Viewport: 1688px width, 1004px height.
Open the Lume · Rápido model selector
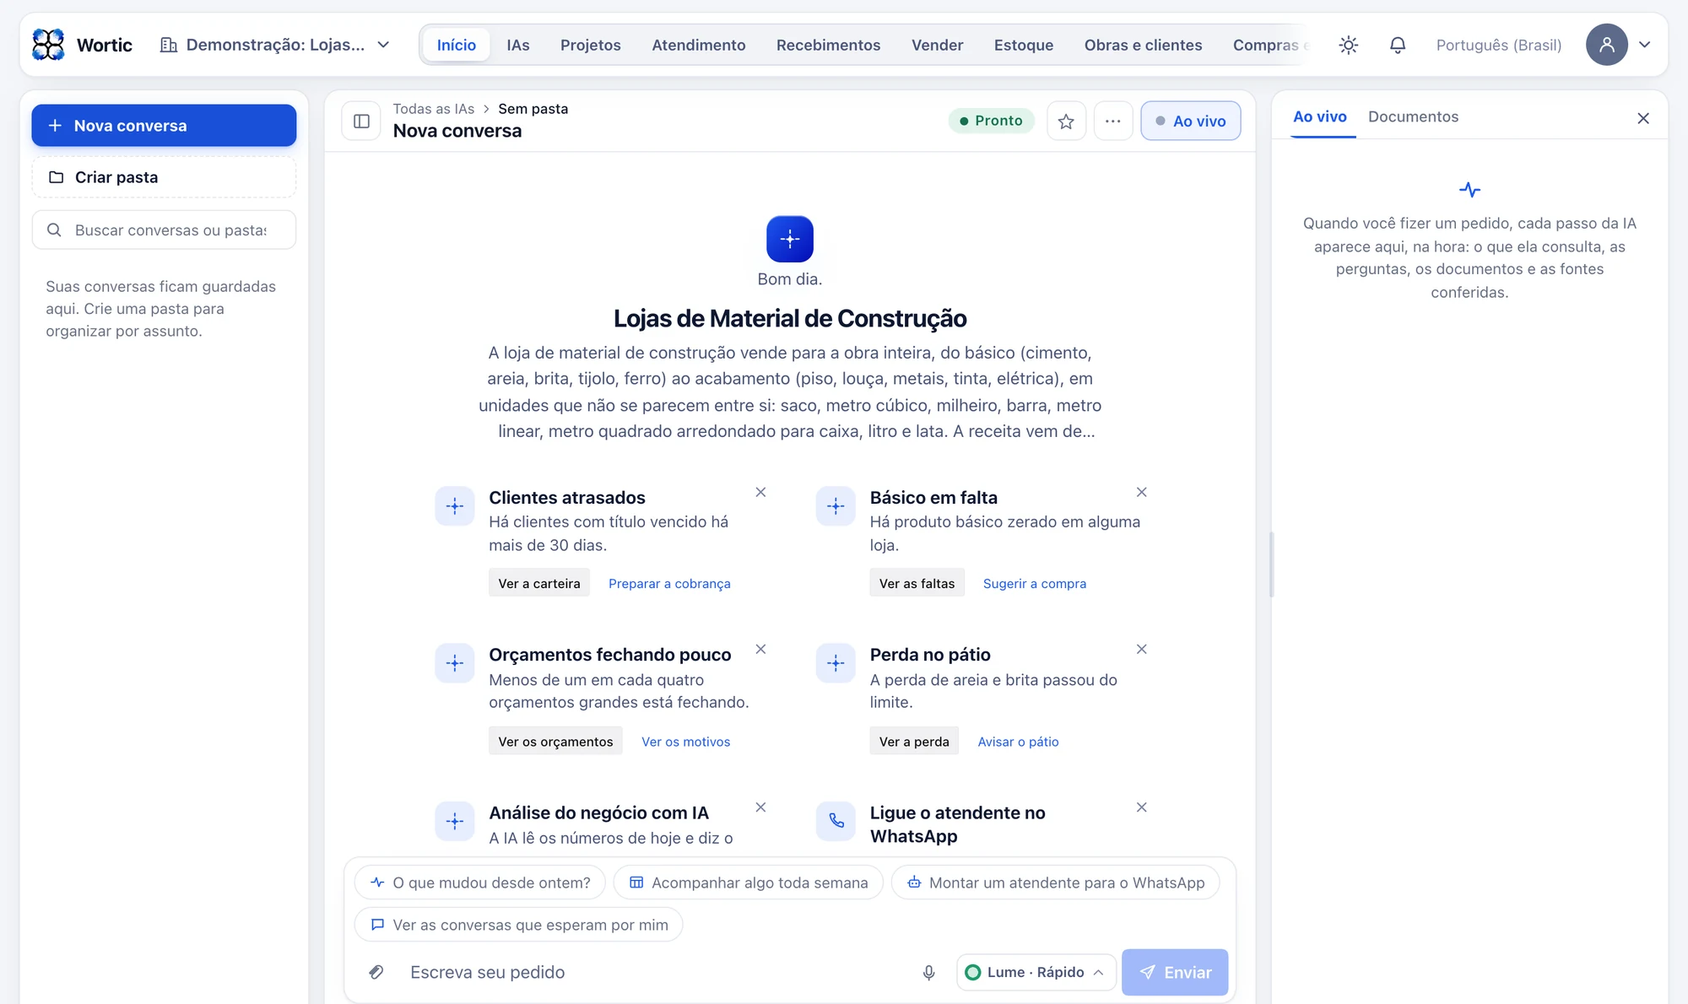point(1036,972)
